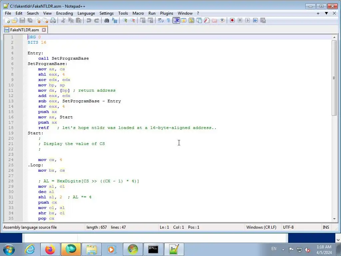
Task: Click the Cut scissors icon
Action: pyautogui.click(x=63, y=20)
